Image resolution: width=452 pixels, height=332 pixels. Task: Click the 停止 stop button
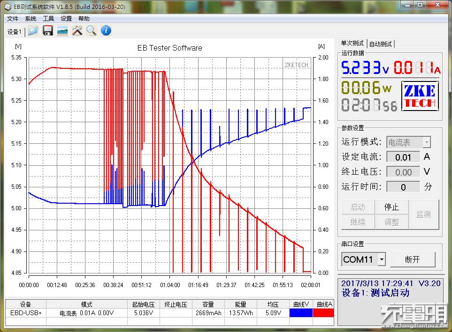[391, 207]
